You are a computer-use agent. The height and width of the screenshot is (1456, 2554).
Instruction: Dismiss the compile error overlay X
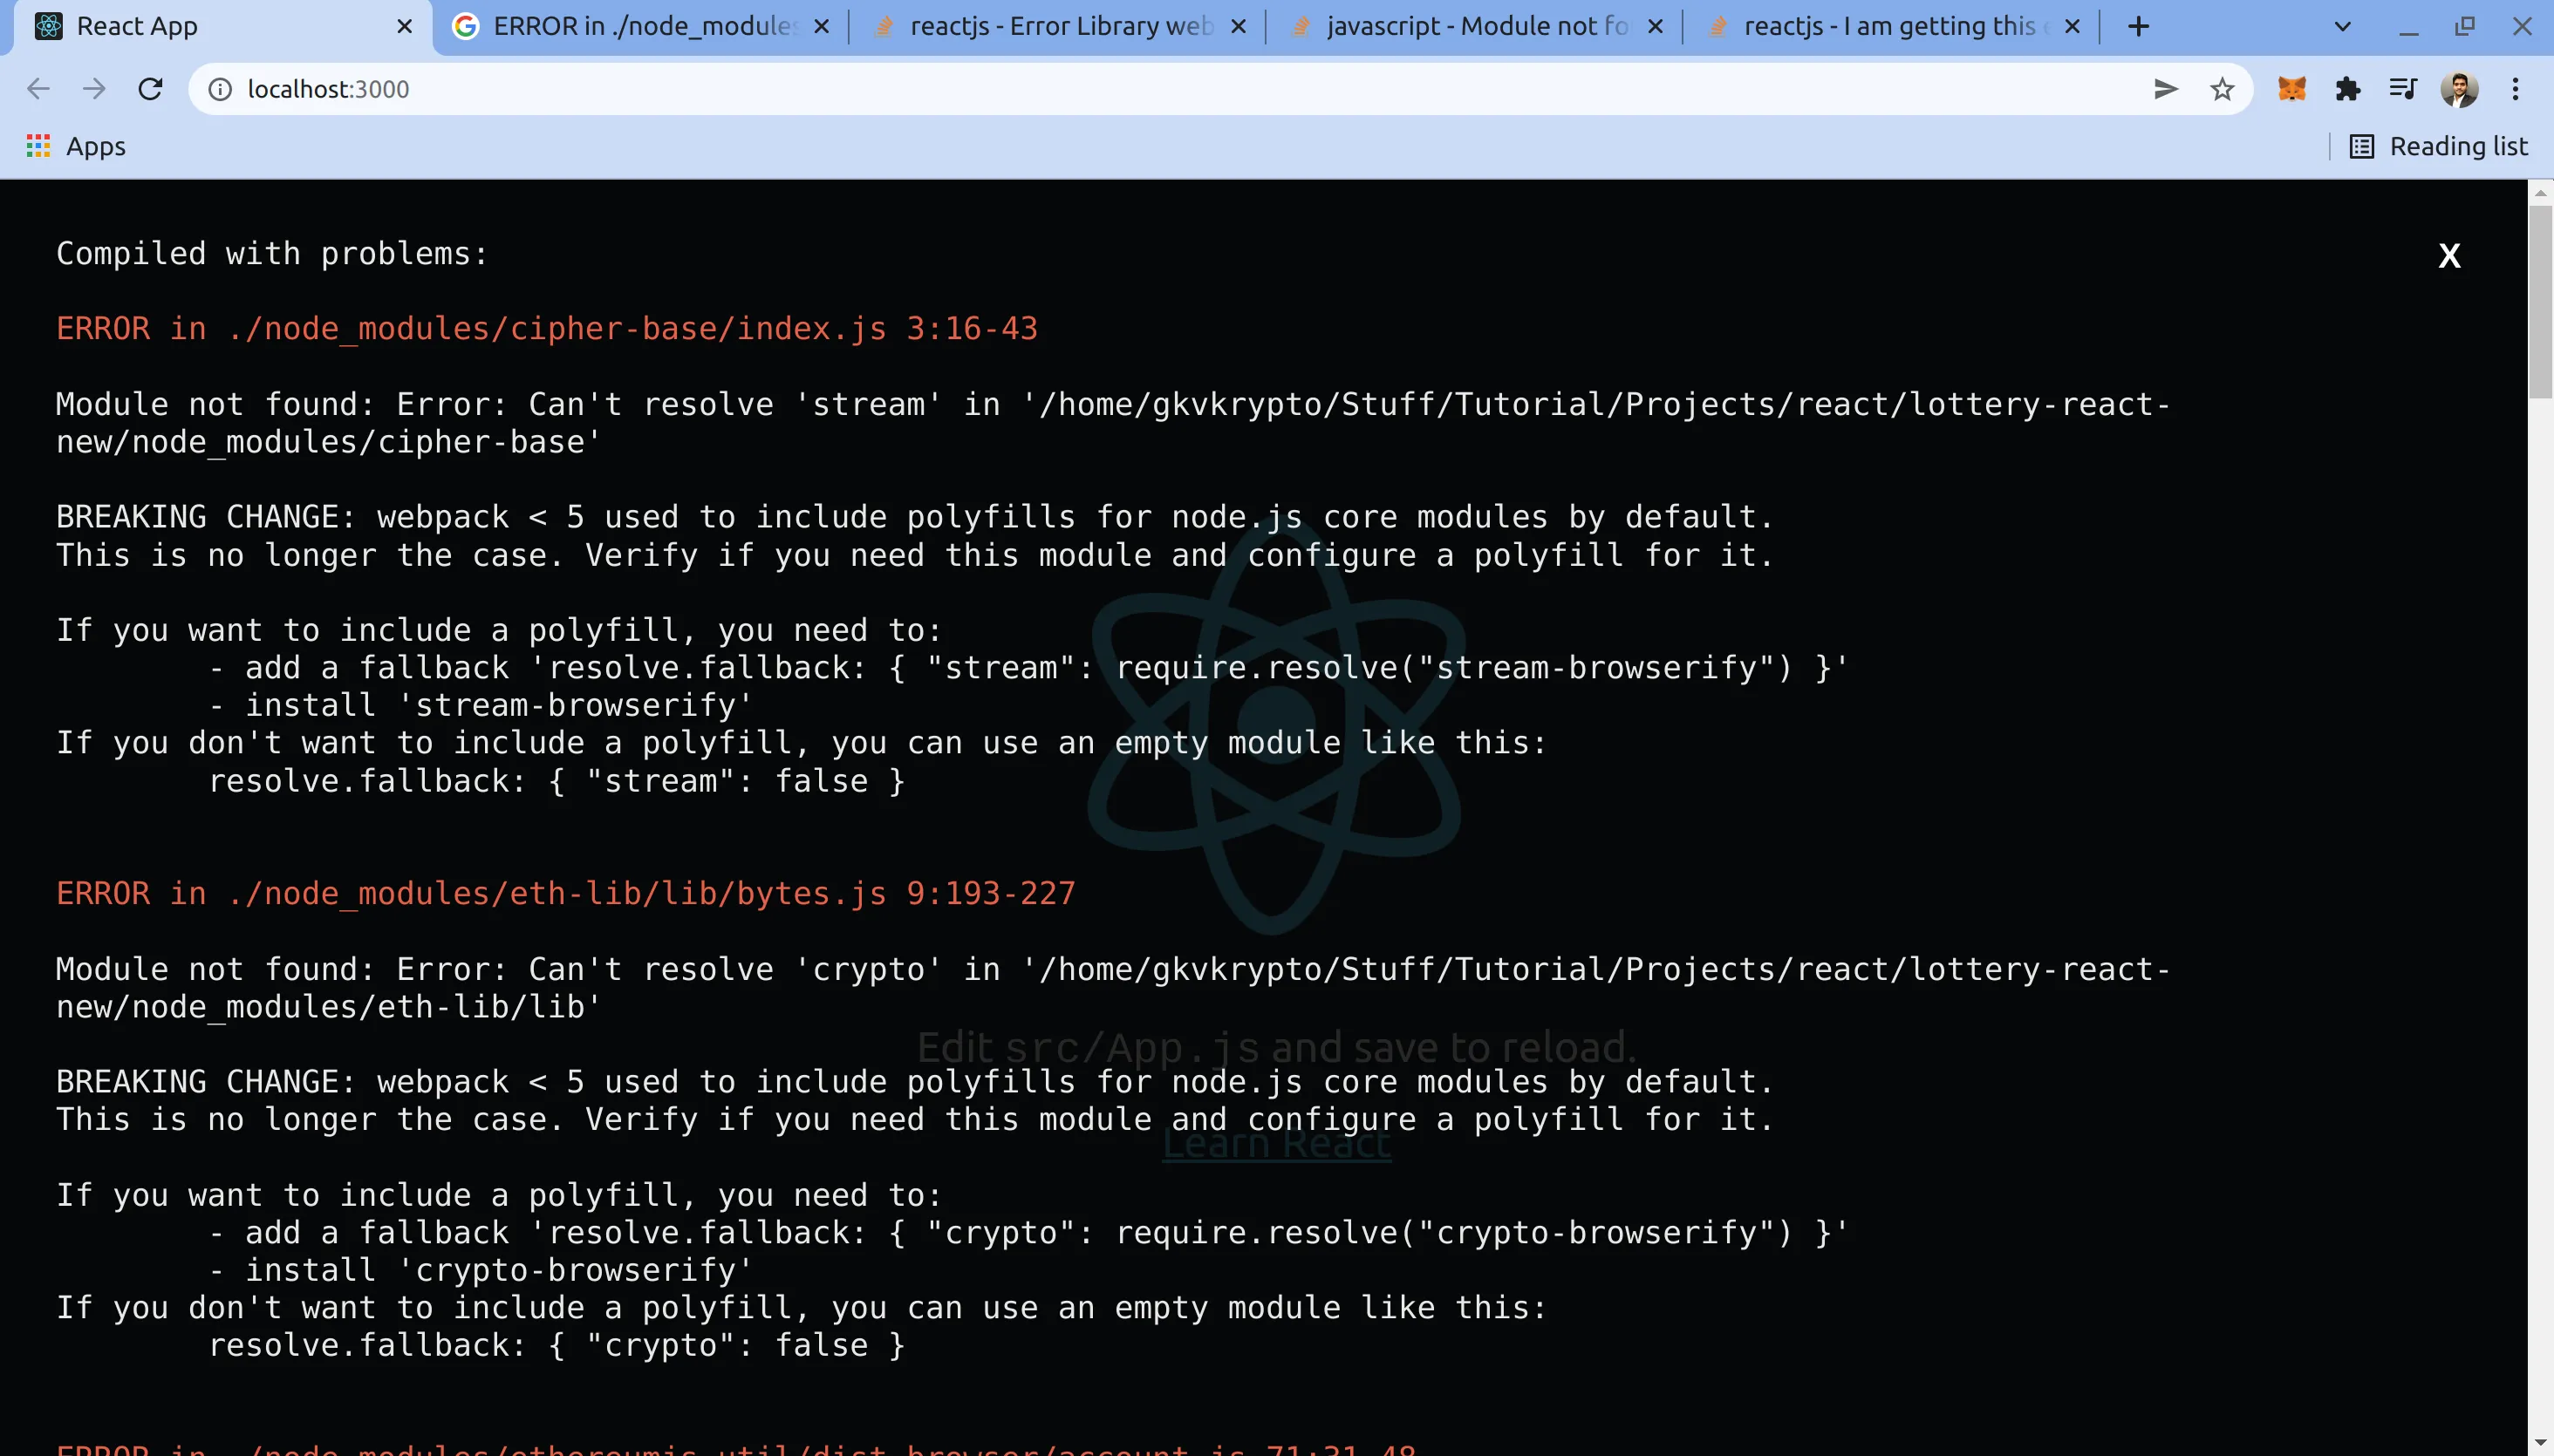point(2448,256)
